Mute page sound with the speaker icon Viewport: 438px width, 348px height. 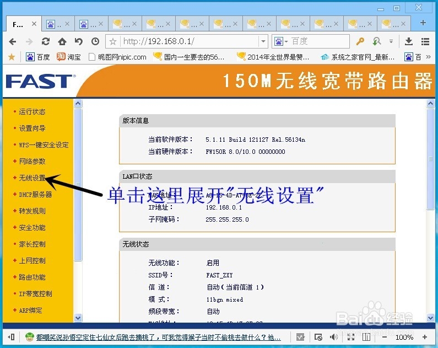[334, 337]
